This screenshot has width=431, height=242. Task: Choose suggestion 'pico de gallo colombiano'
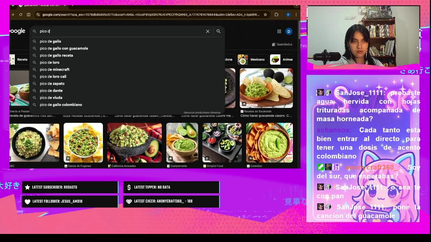point(127,105)
